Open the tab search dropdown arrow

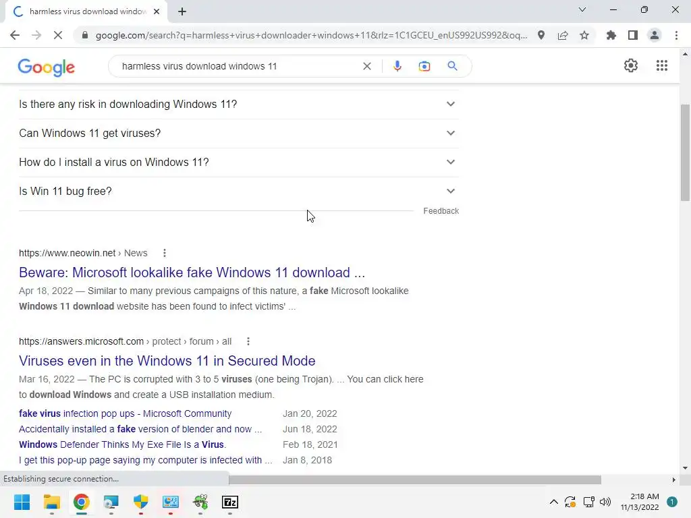tap(582, 9)
